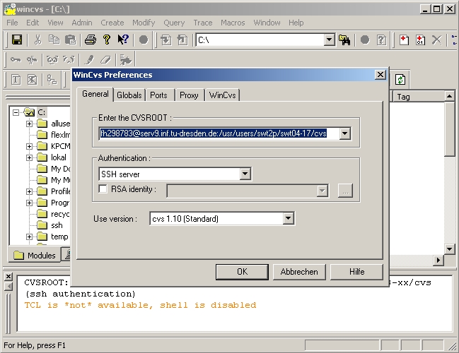The image size is (459, 353).
Task: Click the Abbrechen button
Action: click(299, 272)
